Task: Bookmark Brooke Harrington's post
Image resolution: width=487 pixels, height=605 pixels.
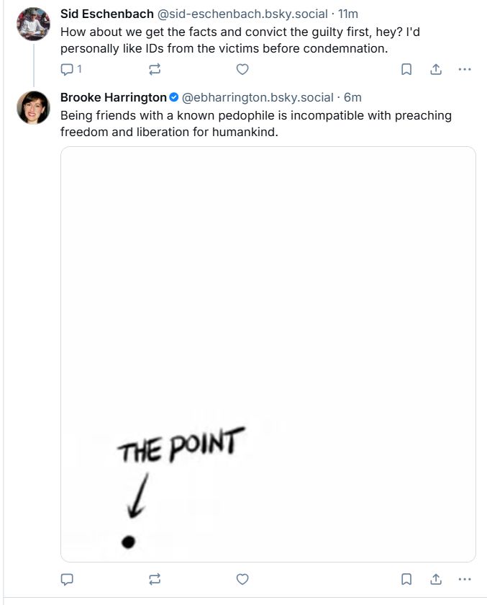Action: (x=406, y=579)
